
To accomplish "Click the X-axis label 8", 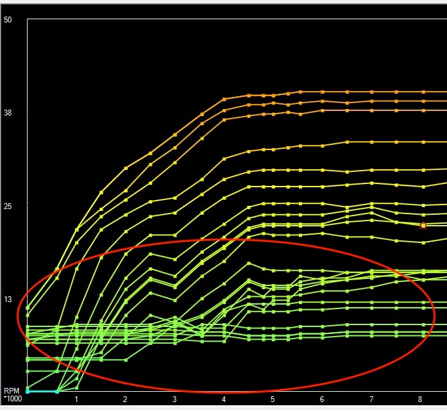I will click(x=420, y=399).
